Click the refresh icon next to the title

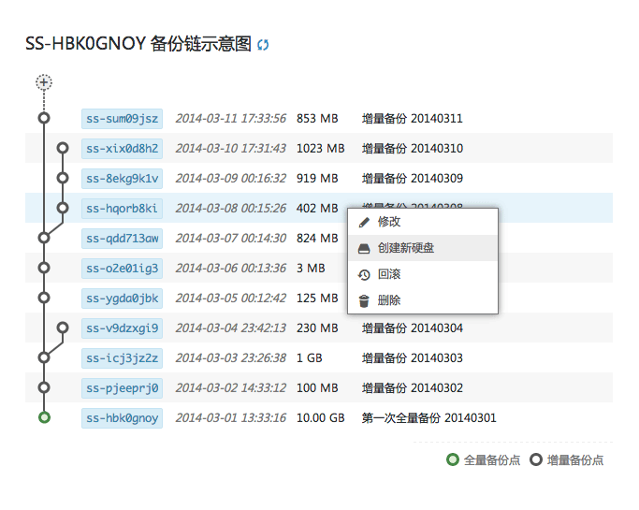263,45
